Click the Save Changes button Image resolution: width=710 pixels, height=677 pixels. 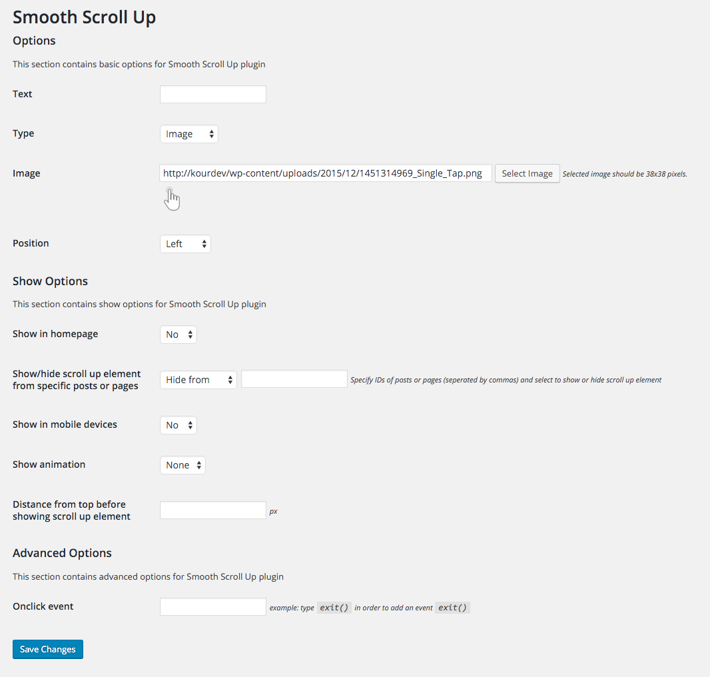coord(48,650)
